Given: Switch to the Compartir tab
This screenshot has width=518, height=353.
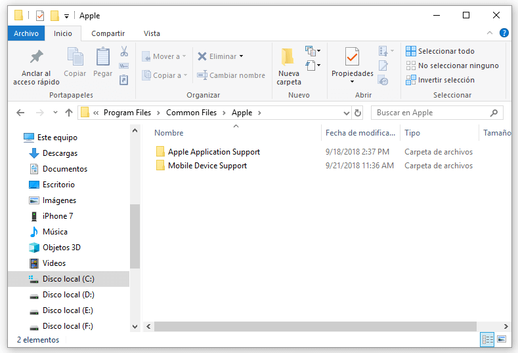Looking at the screenshot, I should (x=108, y=33).
